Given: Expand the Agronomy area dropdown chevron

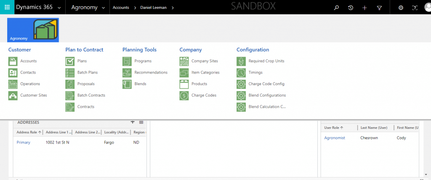Looking at the screenshot, I should tap(103, 8).
